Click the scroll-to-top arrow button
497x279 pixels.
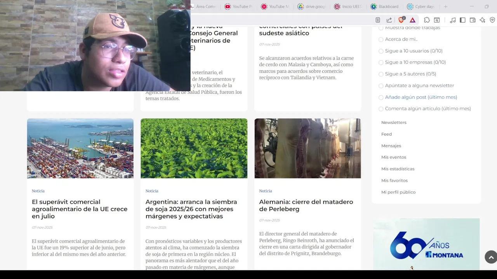pyautogui.click(x=491, y=257)
